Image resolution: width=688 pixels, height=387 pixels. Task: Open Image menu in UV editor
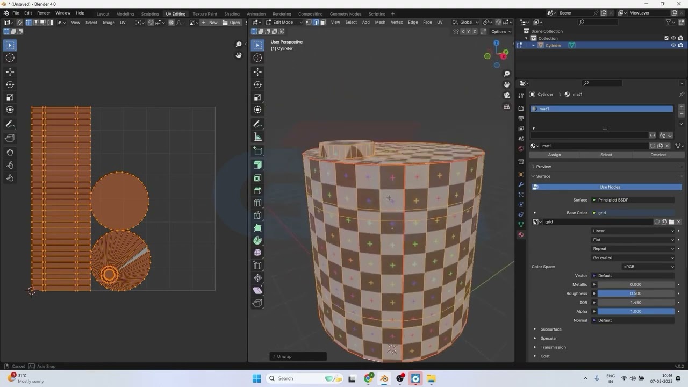109,23
